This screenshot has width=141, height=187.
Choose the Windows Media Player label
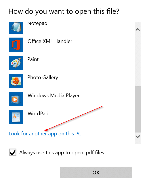click(x=54, y=96)
